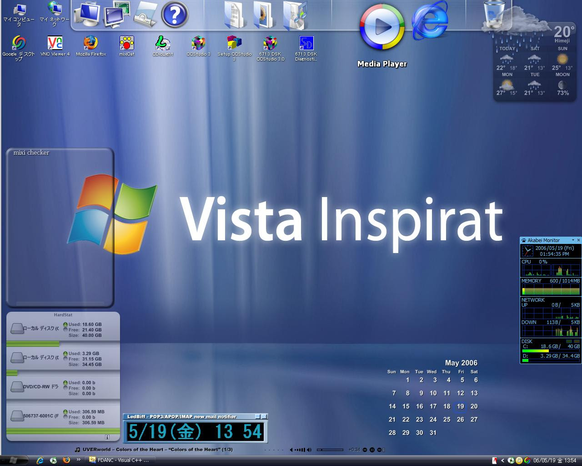The image size is (582, 466).
Task: Open the Recycle Bin dock icon
Action: click(494, 15)
